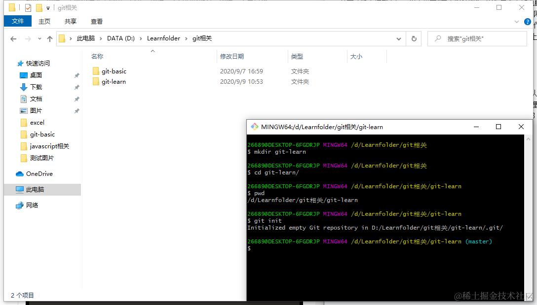Open the 文件 ribbon tab
Image resolution: width=537 pixels, height=305 pixels.
pyautogui.click(x=18, y=21)
